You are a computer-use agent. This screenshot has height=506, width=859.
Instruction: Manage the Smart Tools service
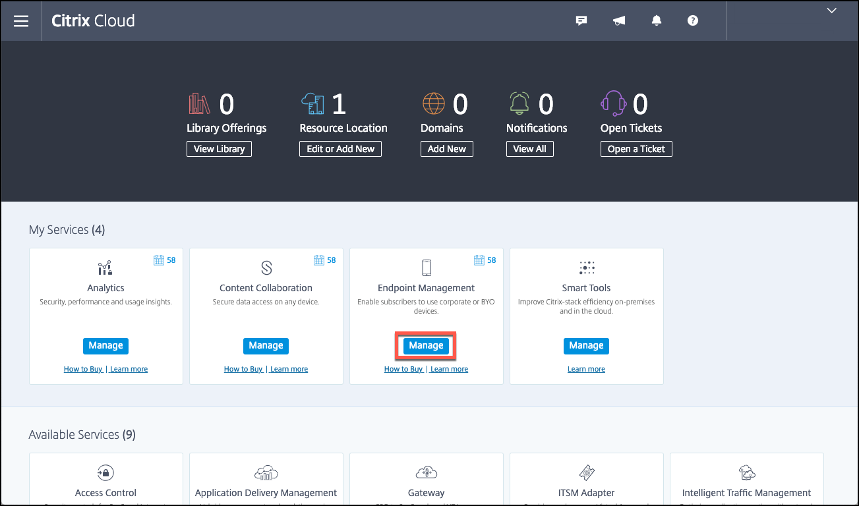tap(586, 346)
